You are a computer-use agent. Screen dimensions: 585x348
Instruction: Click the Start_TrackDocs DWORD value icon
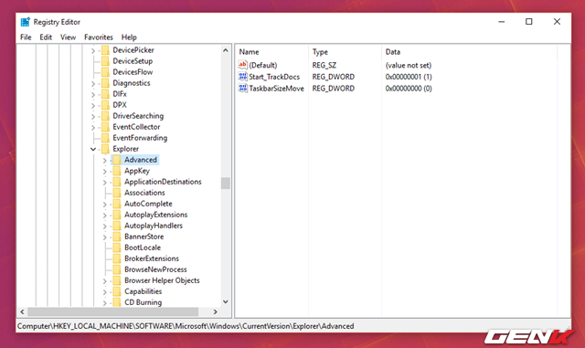click(x=243, y=77)
